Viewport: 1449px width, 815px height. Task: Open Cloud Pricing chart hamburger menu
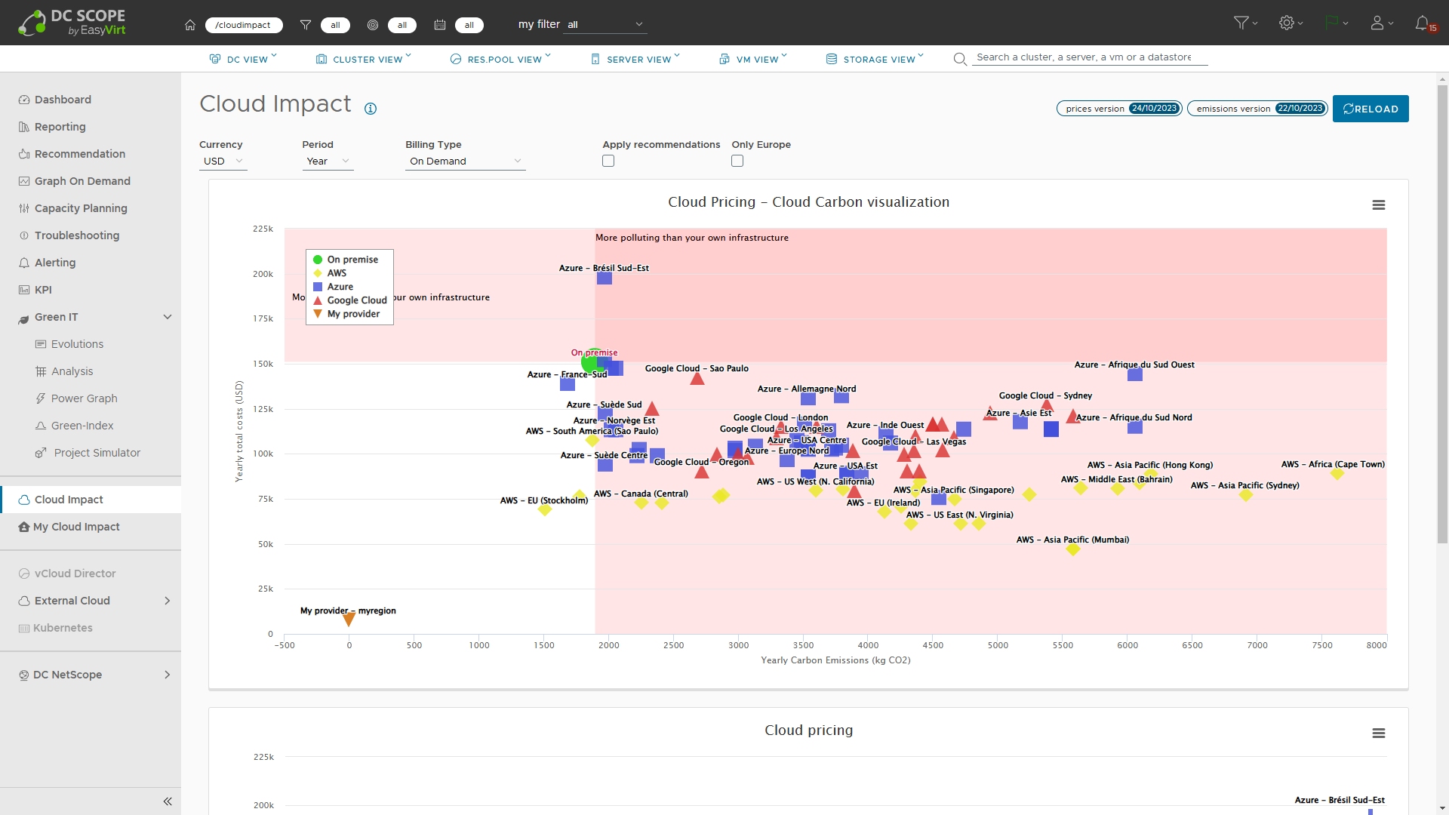(x=1379, y=205)
